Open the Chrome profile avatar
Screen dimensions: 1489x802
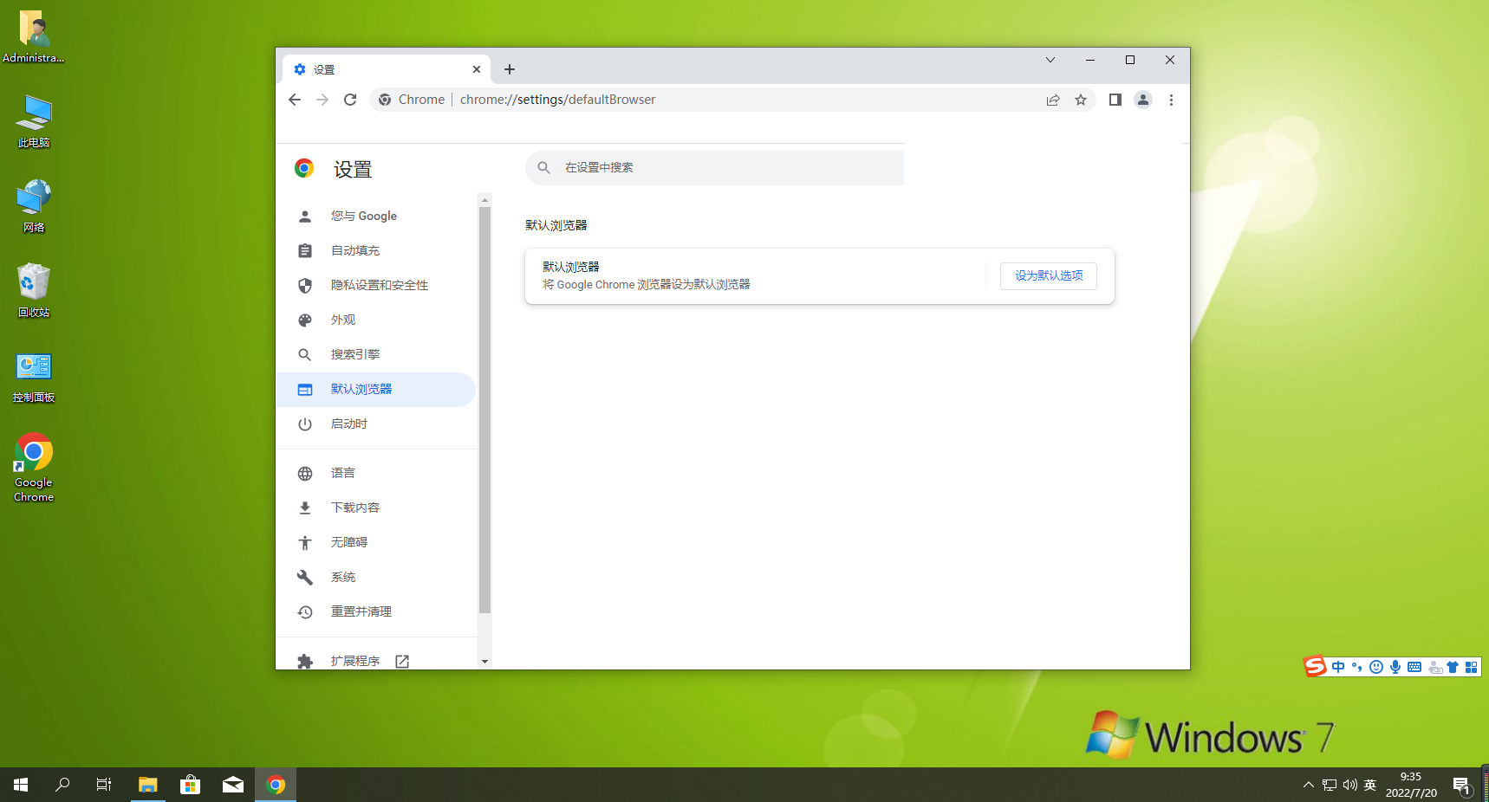pyautogui.click(x=1143, y=100)
